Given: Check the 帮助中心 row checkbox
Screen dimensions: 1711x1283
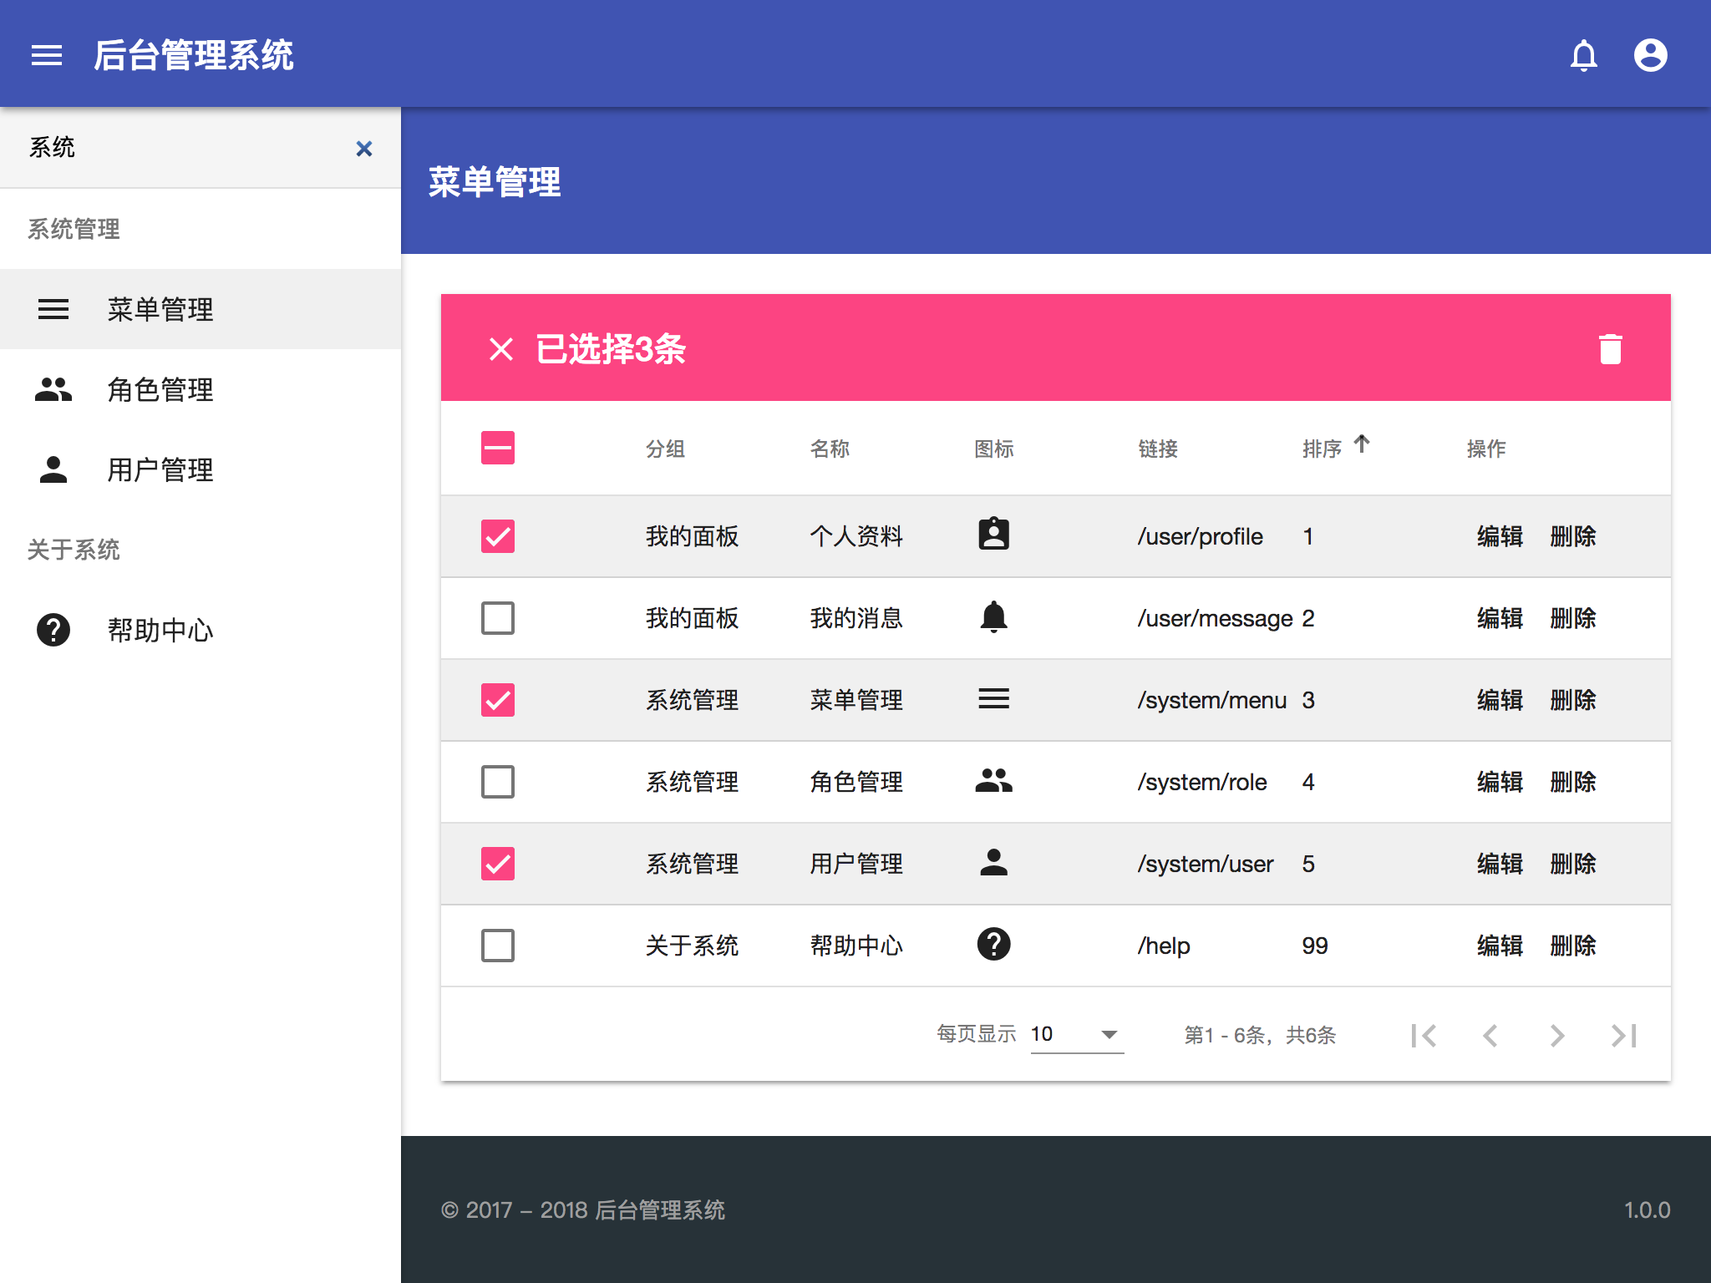Looking at the screenshot, I should coord(498,946).
